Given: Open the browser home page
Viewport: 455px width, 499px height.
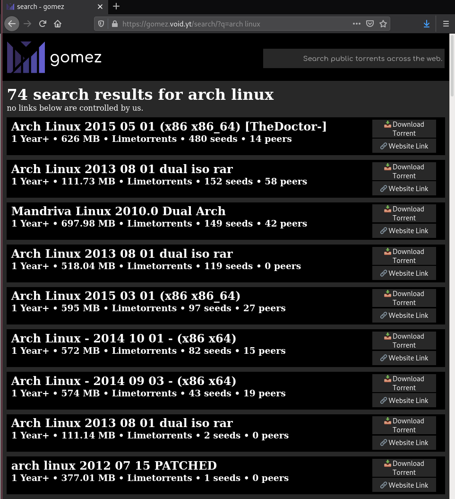Looking at the screenshot, I should coord(58,24).
